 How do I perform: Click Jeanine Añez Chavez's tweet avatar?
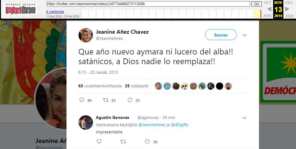[86, 35]
